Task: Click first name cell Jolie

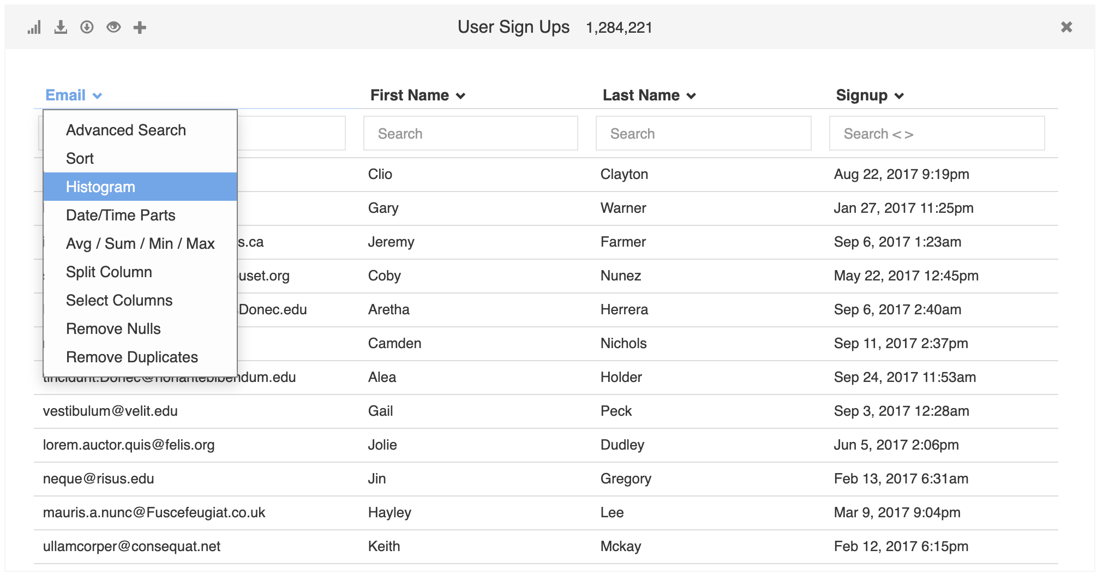Action: [382, 445]
